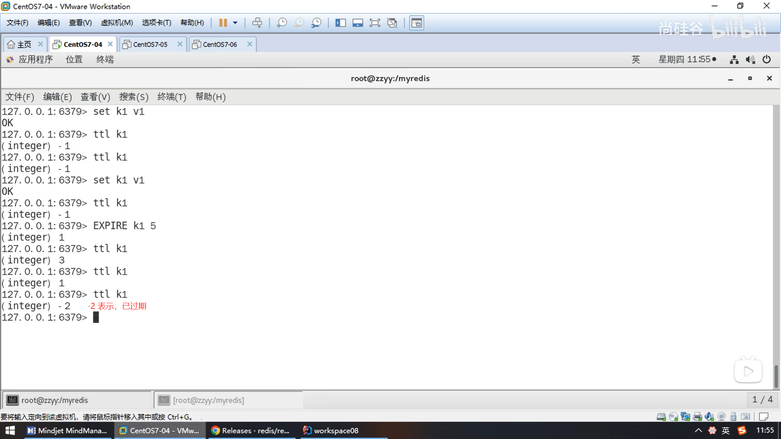This screenshot has width=781, height=439.
Task: Take a snapshot of the virtual machine
Action: (281, 23)
